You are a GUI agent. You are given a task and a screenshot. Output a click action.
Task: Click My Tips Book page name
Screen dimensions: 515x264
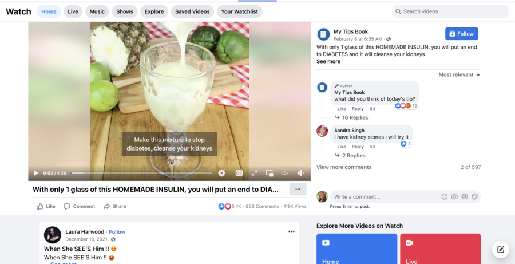click(350, 32)
